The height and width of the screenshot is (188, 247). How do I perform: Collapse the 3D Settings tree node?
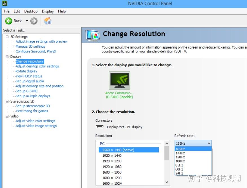(x=7, y=37)
